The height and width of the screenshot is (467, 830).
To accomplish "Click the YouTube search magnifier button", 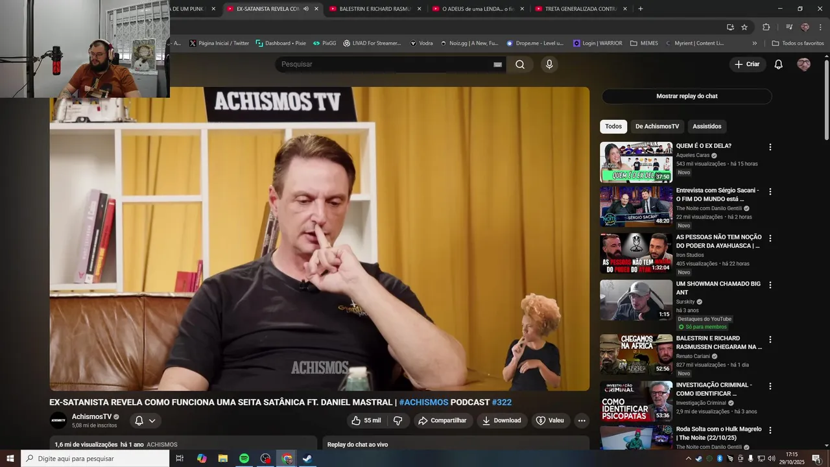I will click(x=520, y=64).
